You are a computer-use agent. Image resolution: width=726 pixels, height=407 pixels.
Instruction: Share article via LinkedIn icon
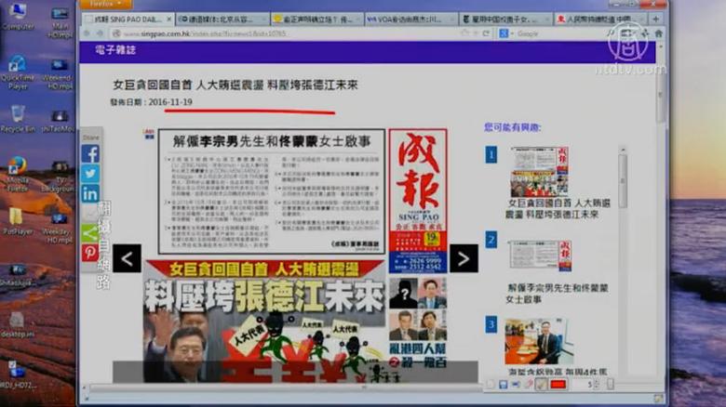[90, 193]
